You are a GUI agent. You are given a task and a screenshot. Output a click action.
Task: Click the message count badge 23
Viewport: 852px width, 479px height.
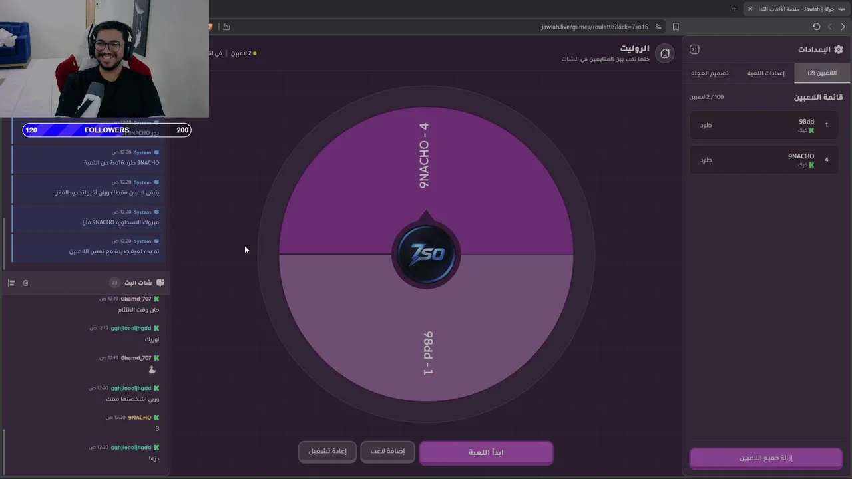pos(114,283)
